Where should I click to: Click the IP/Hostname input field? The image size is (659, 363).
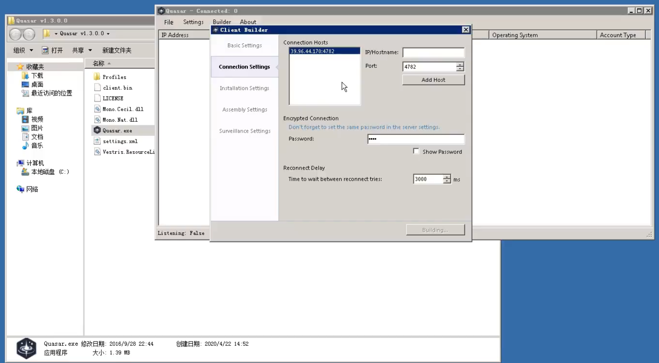point(433,53)
